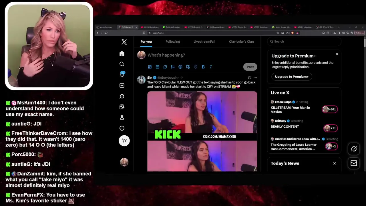Go to Home in X sidebar
The width and height of the screenshot is (366, 206).
coord(122,54)
